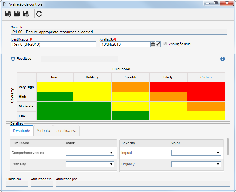Select the Very High / Possible orange cell

(x=130, y=87)
